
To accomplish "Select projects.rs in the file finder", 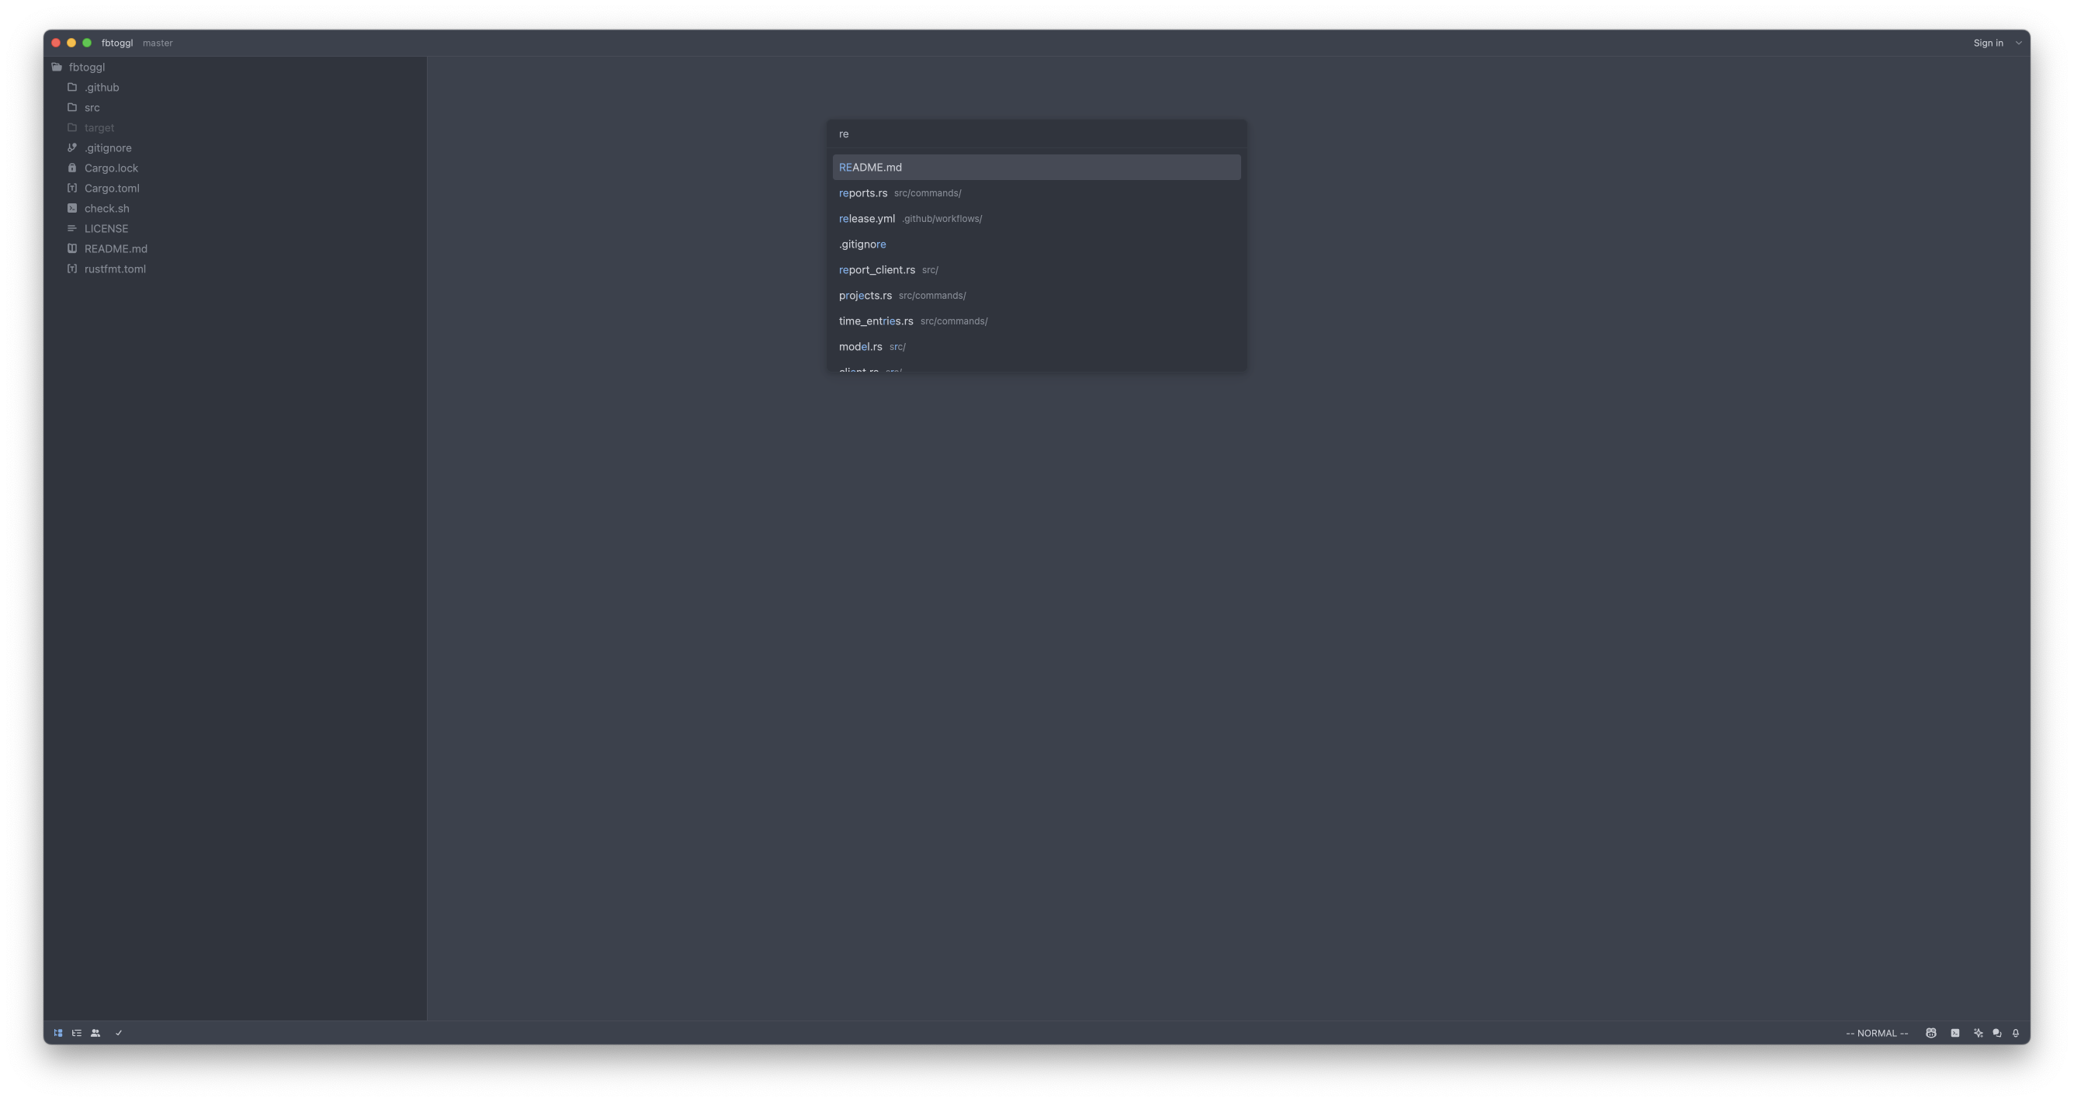I will [1036, 296].
